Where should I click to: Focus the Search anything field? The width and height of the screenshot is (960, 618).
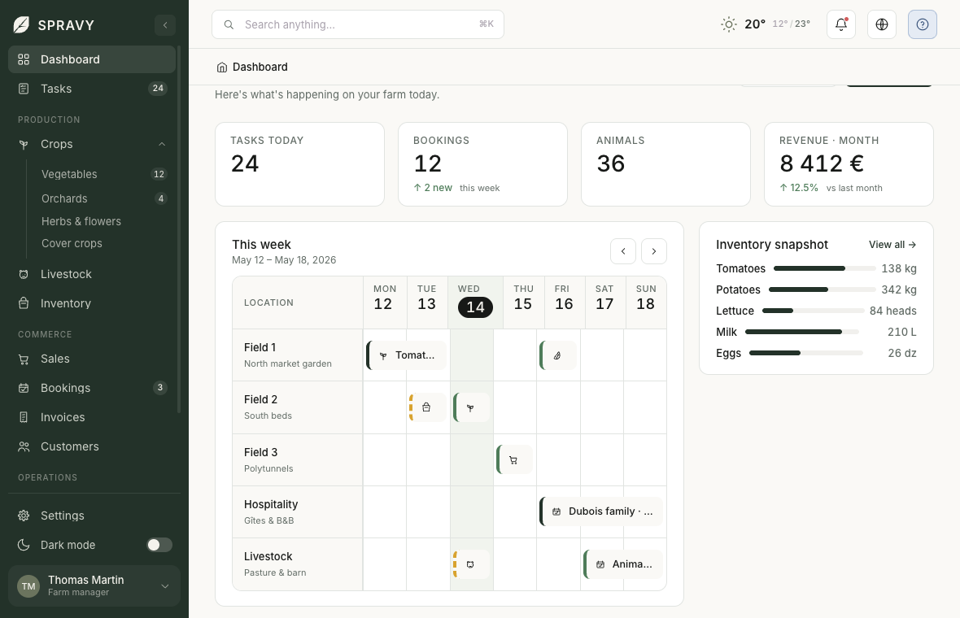click(357, 24)
